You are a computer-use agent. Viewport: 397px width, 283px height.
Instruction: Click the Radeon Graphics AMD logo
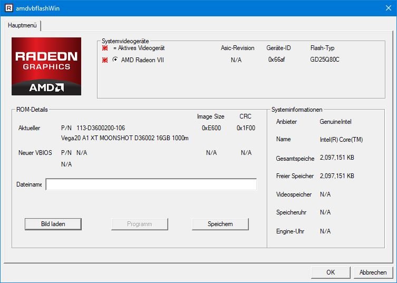coord(46,66)
